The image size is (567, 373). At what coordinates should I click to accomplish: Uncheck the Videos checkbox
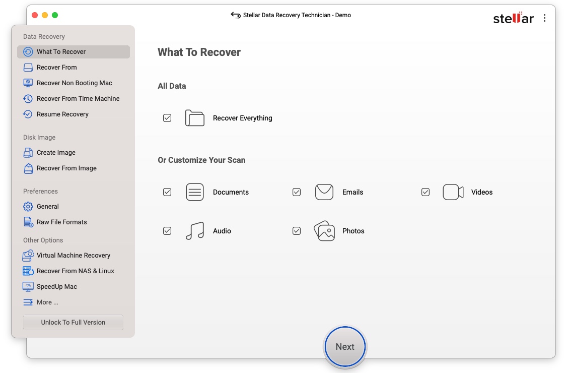[426, 192]
